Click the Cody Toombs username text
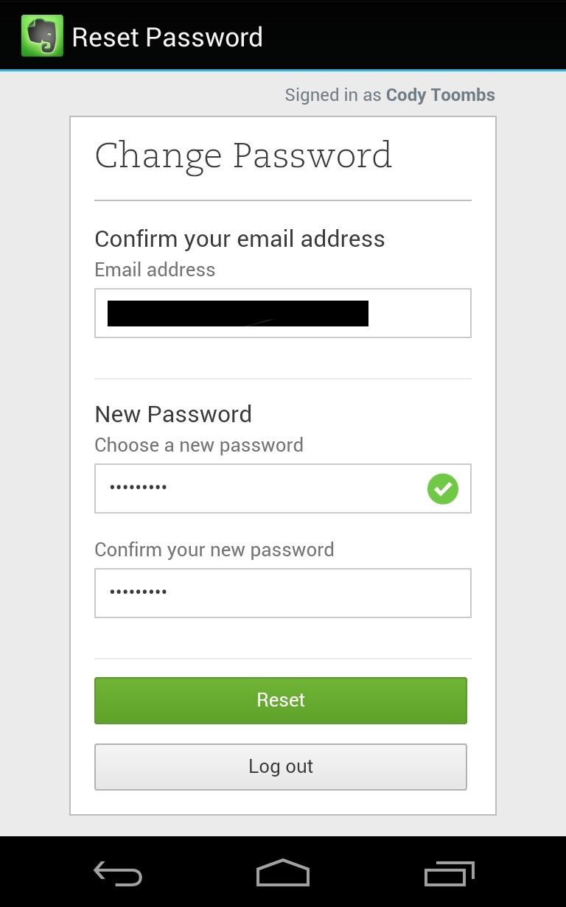Viewport: 566px width, 907px height. (x=440, y=95)
